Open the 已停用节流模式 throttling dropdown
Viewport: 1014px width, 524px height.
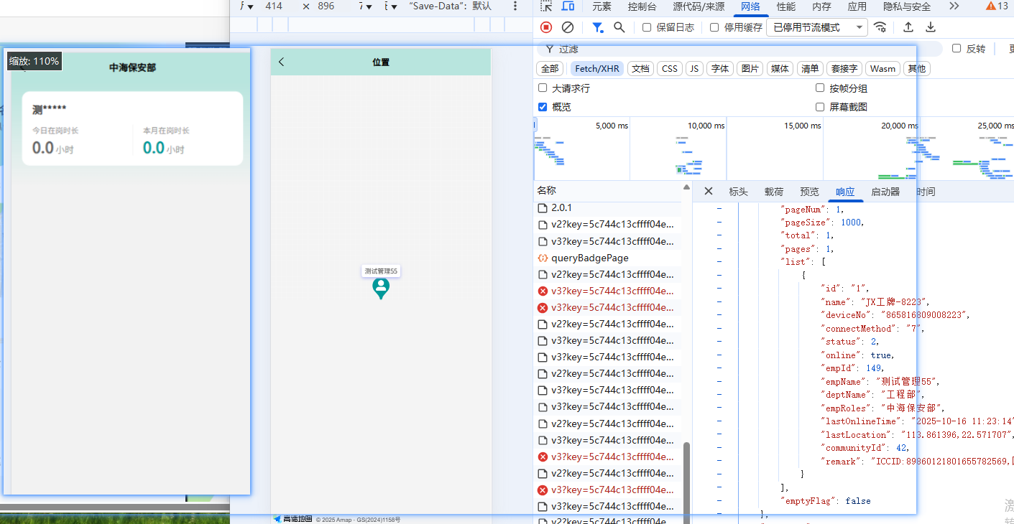[818, 27]
